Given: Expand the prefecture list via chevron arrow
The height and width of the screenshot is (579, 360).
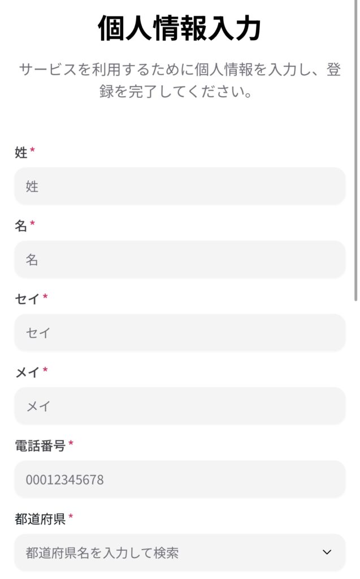Looking at the screenshot, I should (327, 552).
